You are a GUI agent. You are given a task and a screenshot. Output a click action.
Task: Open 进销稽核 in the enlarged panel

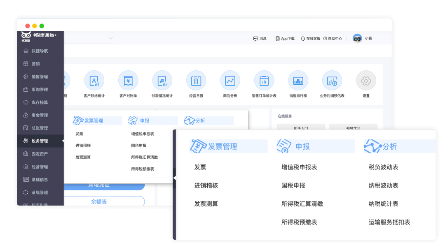coord(206,185)
